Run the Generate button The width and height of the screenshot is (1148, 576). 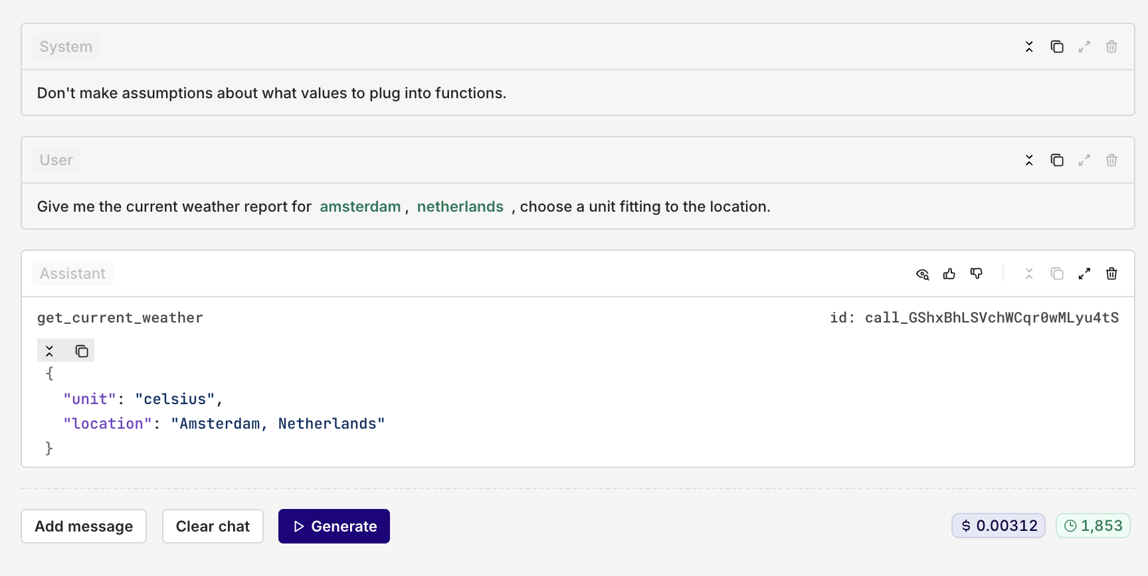tap(334, 526)
